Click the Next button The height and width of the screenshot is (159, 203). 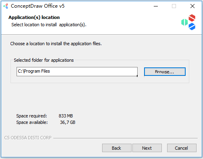tap(147, 148)
